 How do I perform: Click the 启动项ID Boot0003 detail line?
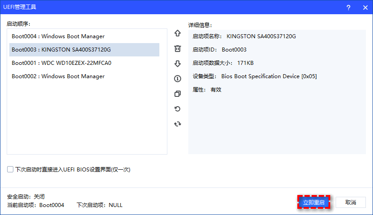[219, 50]
